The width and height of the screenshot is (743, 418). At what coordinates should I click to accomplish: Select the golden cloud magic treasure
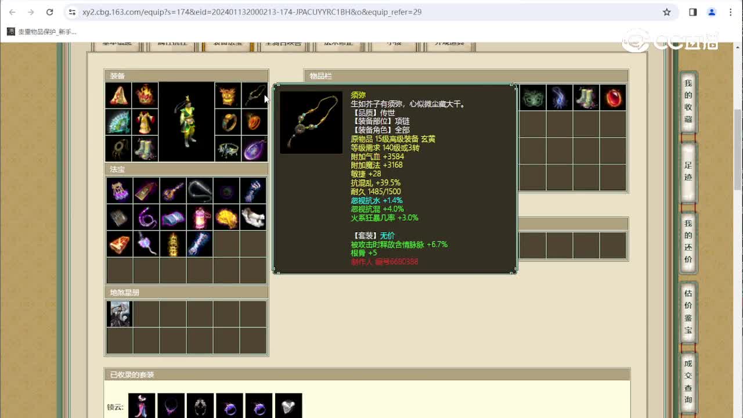[226, 217]
